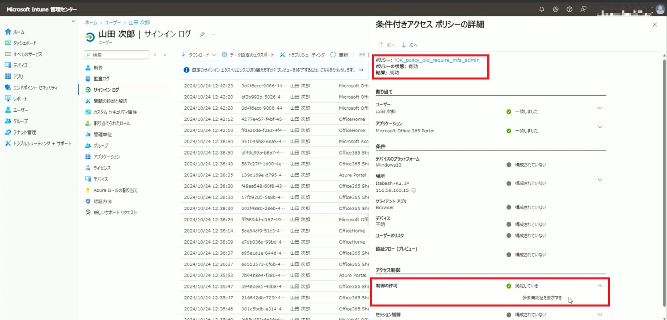Go to the previous policy with 前へ
The image size is (667, 320).
387,45
